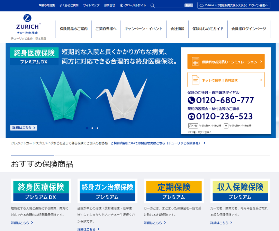Click 保険のご検討・資料請求ダイヤル label
Image resolution: width=279 pixels, height=231 pixels.
pyautogui.click(x=213, y=92)
